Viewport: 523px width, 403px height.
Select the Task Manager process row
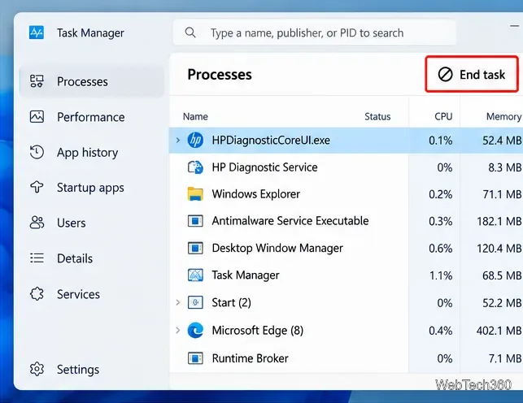[346, 275]
